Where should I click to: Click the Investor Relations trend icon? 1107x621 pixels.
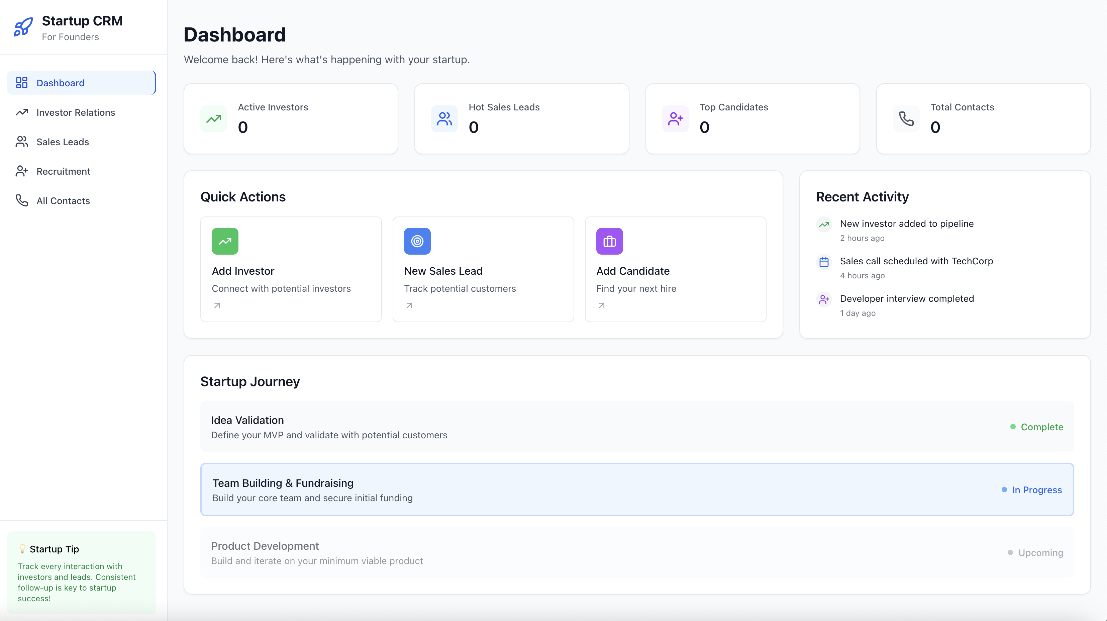click(x=21, y=112)
